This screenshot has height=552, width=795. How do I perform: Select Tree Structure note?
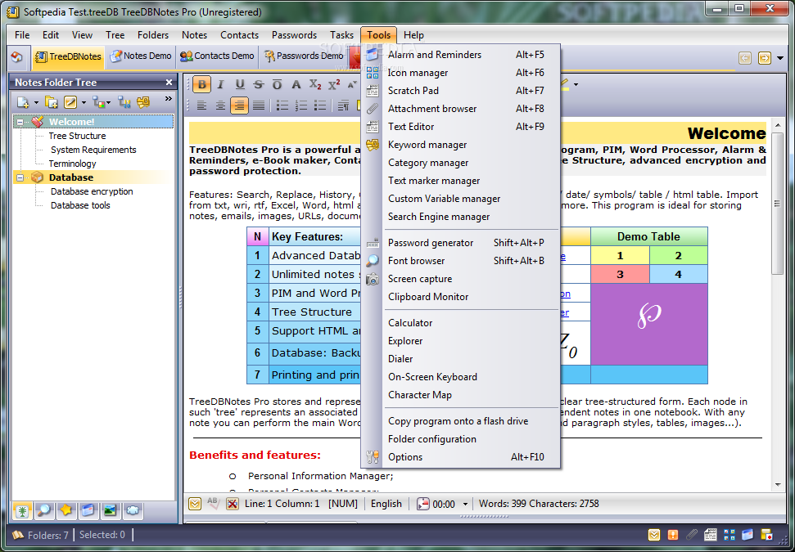click(x=77, y=136)
